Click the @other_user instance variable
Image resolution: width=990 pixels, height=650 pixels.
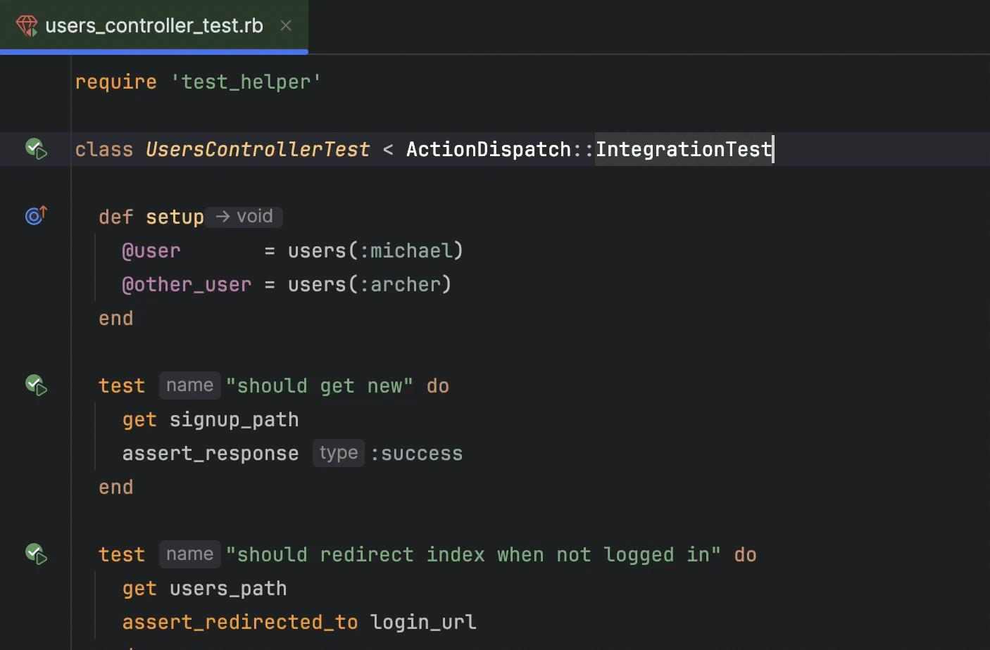pos(186,284)
